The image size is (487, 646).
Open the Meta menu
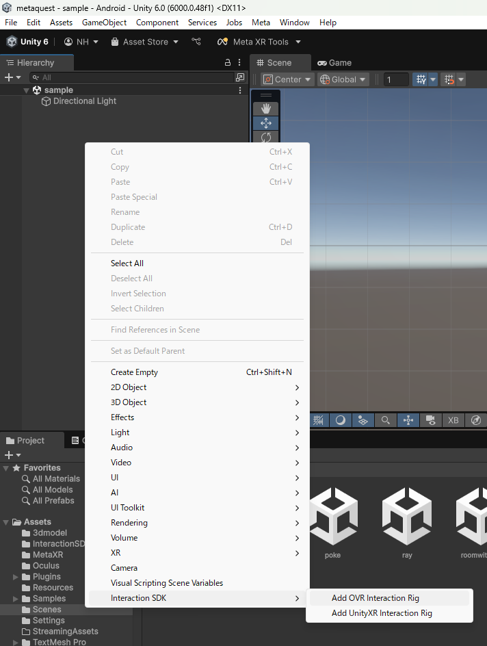point(261,23)
